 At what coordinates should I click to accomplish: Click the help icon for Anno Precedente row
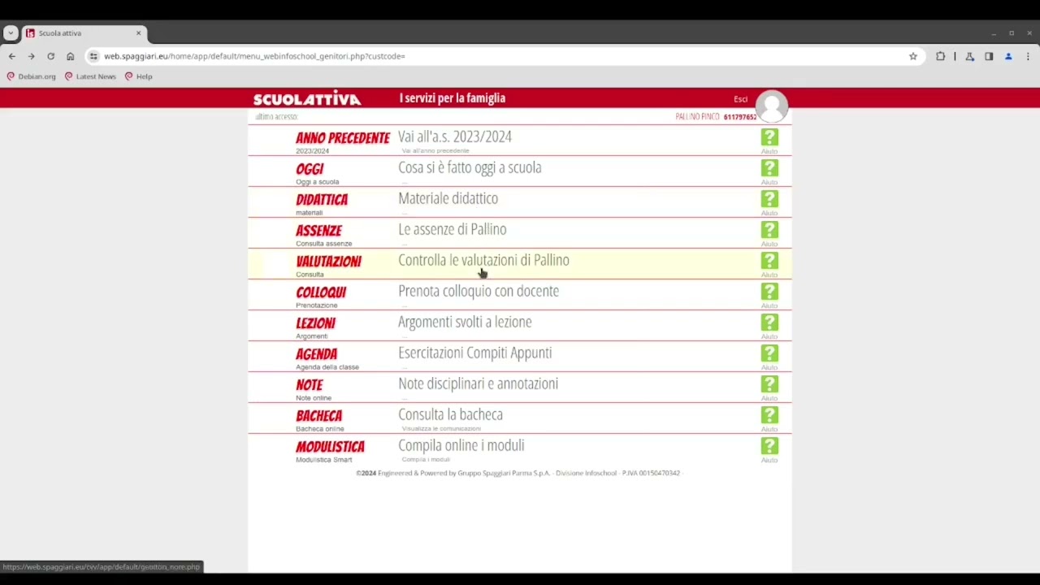pos(769,137)
